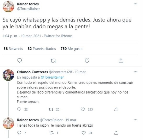This screenshot has width=144, height=140.
Task: Click the retweet icon under the main tweet
Action: click(53, 61)
